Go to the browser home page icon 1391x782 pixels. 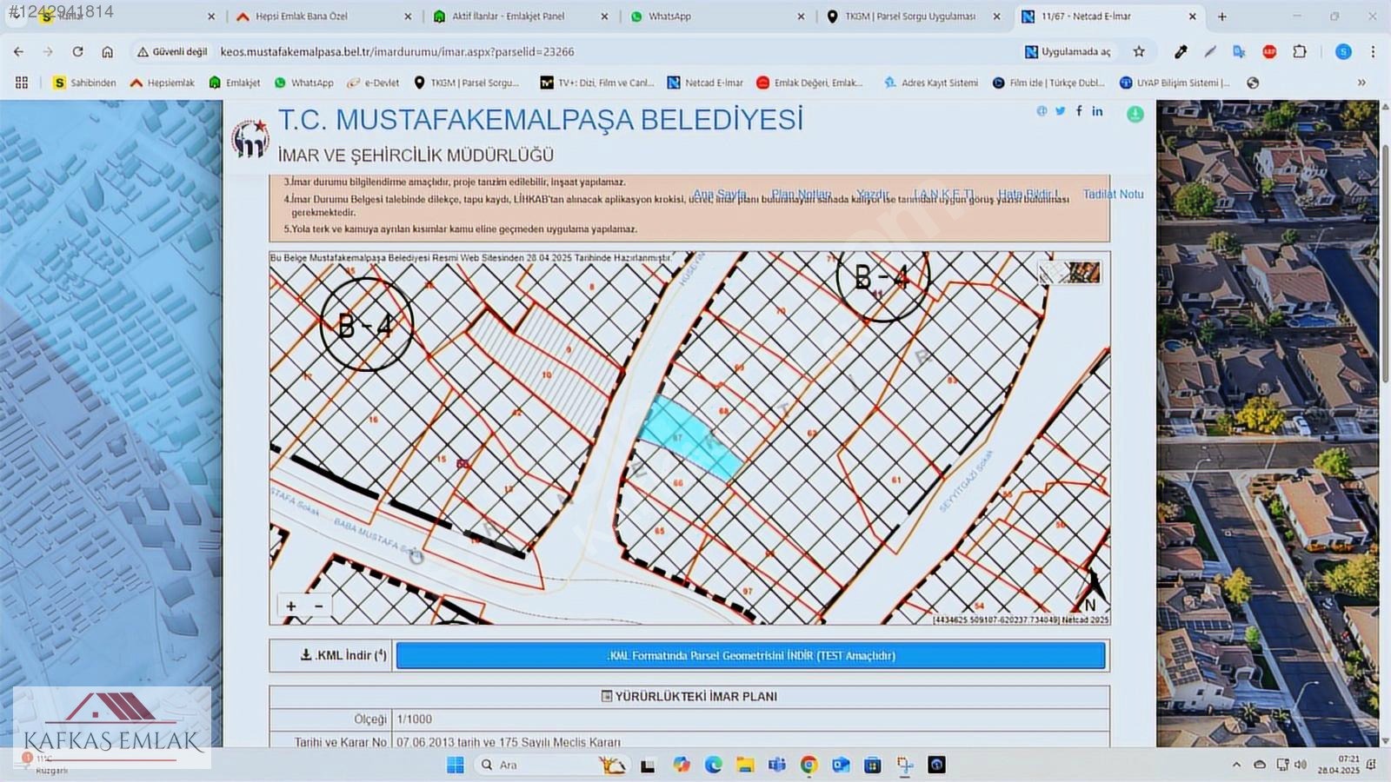[107, 52]
